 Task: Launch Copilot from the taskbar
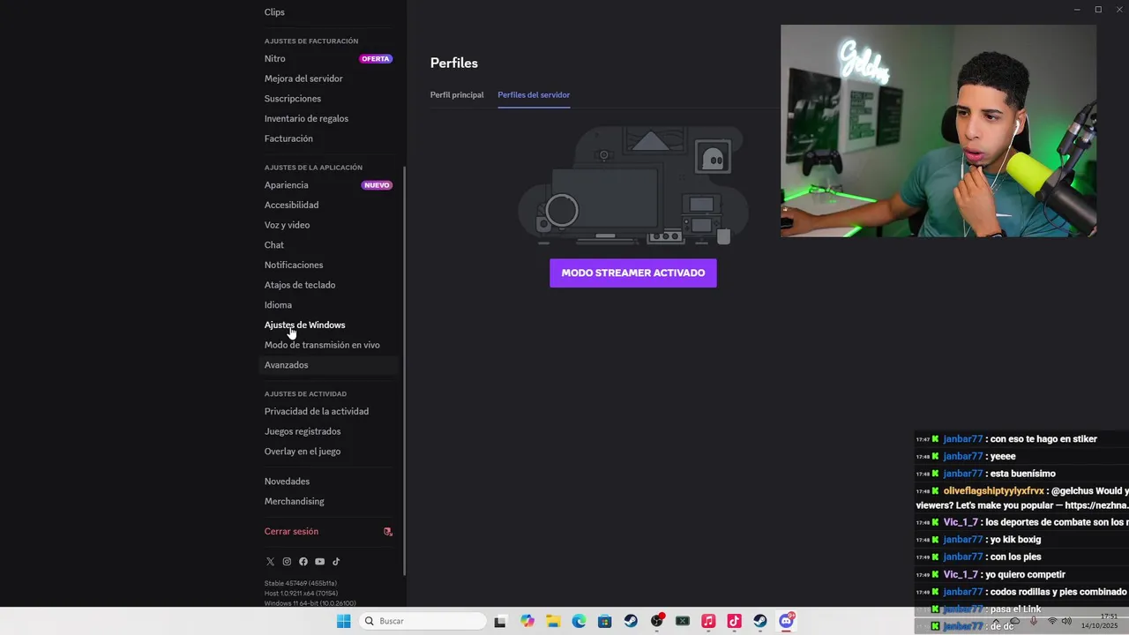[527, 621]
